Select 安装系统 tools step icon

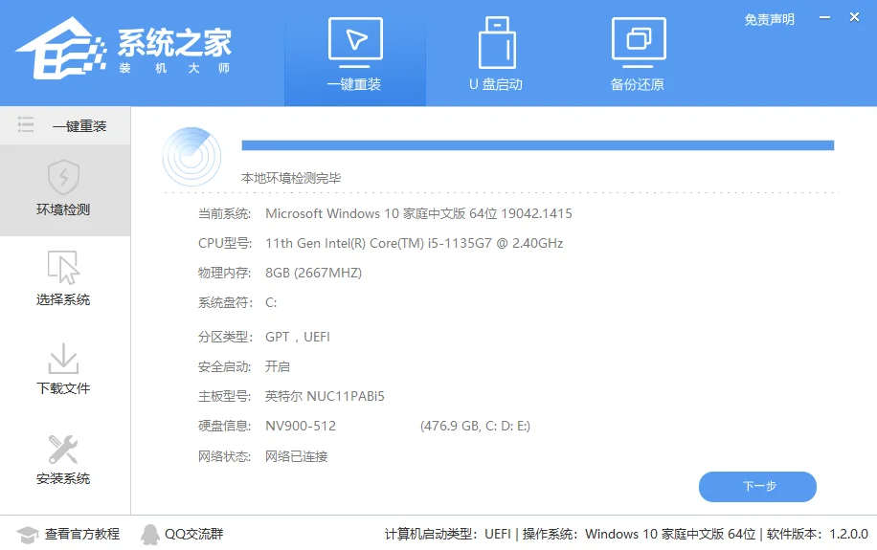pos(63,450)
